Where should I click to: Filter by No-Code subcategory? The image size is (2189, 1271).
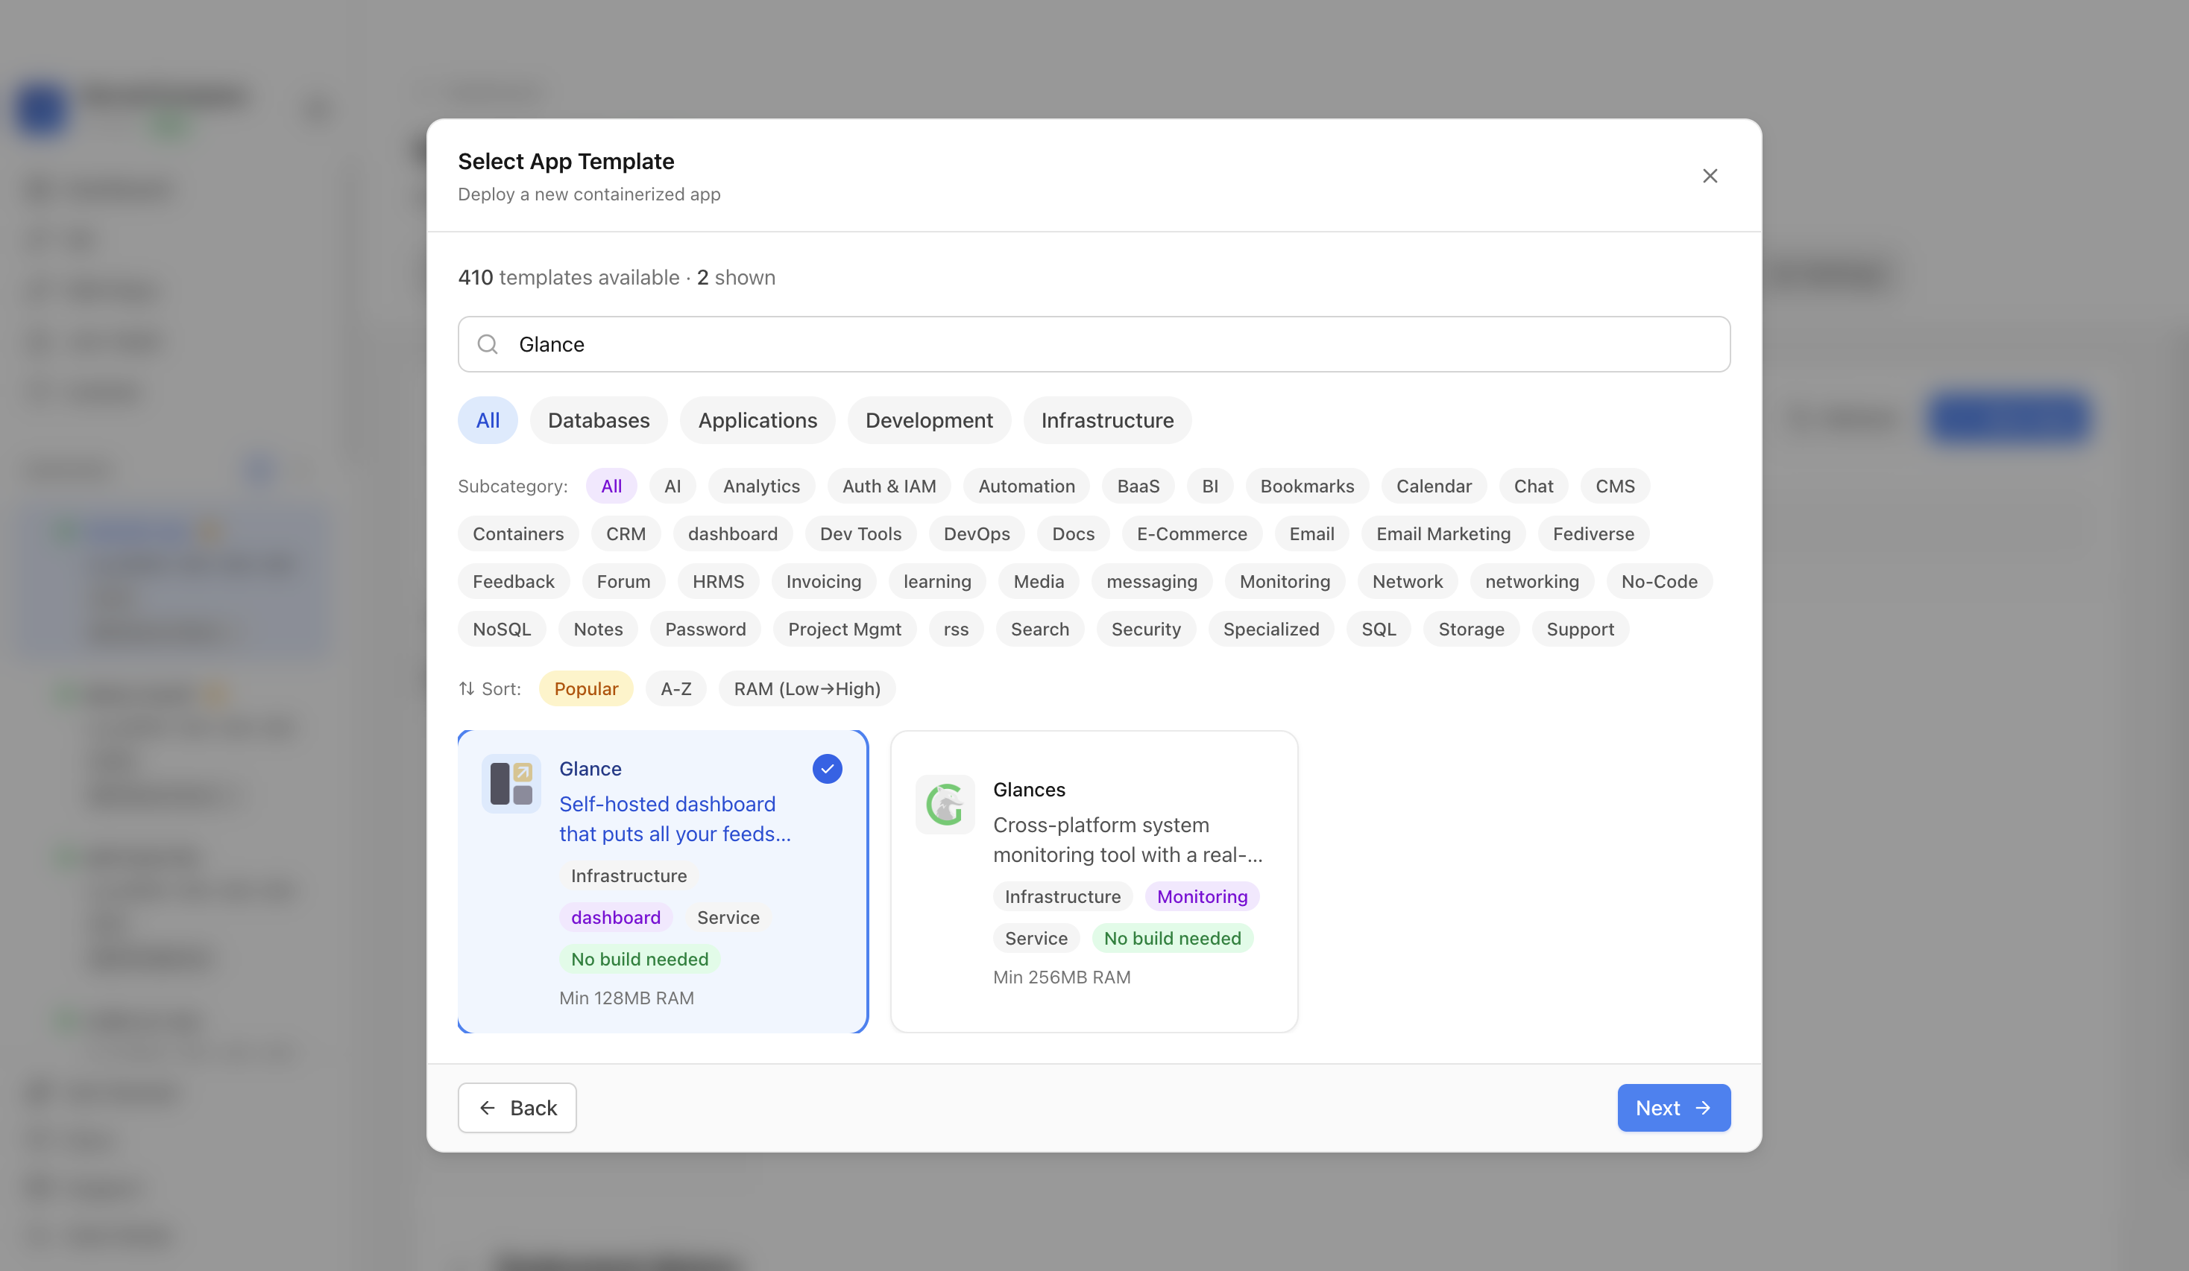click(x=1659, y=582)
